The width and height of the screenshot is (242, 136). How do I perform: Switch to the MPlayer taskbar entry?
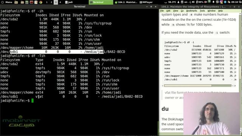[x=146, y=2]
